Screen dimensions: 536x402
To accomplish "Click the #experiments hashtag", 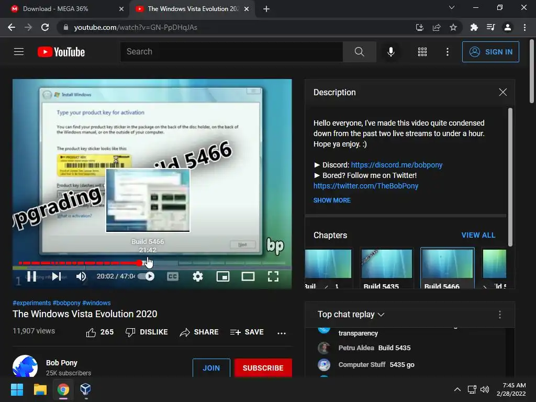I will (32, 303).
